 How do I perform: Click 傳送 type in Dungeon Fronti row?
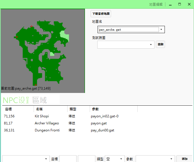click(72, 130)
